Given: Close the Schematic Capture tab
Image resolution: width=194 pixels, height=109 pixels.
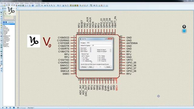Looking at the screenshot, I should point(16,8).
